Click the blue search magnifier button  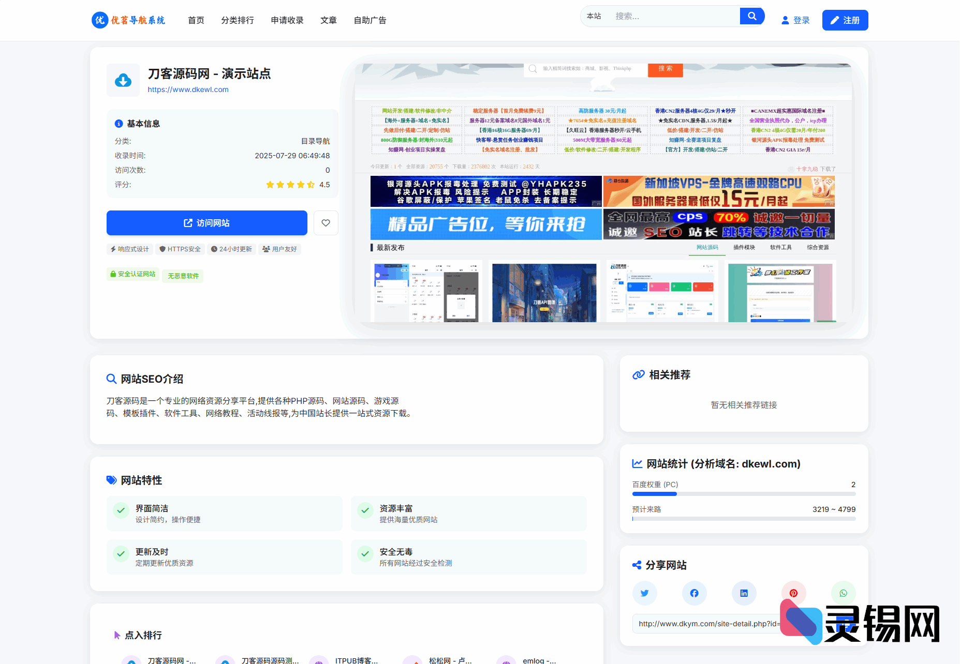(x=751, y=16)
